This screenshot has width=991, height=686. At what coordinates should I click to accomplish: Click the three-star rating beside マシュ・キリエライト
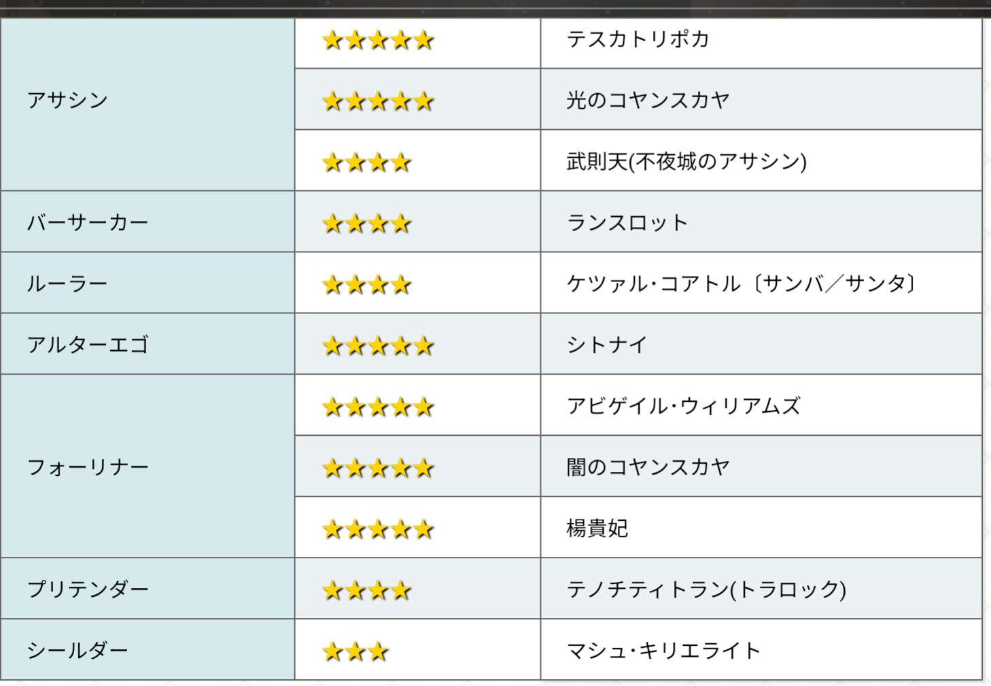point(355,652)
